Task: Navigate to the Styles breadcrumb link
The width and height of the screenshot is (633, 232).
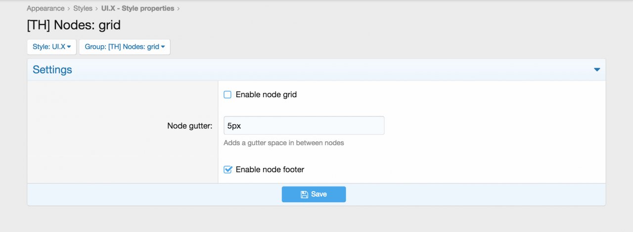Action: [83, 8]
